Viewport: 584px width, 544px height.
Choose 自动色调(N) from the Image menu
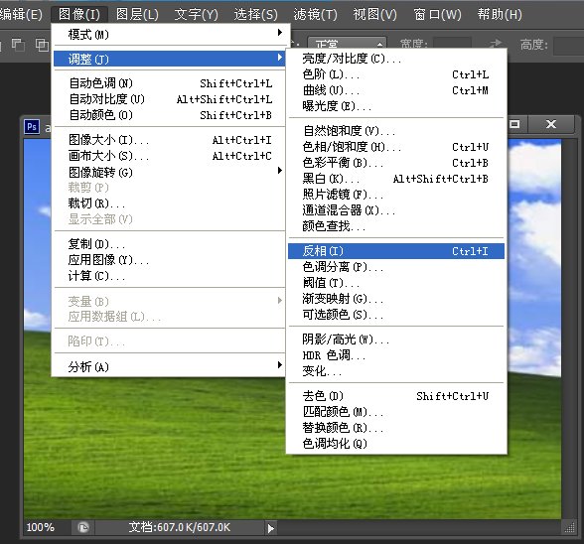(170, 83)
